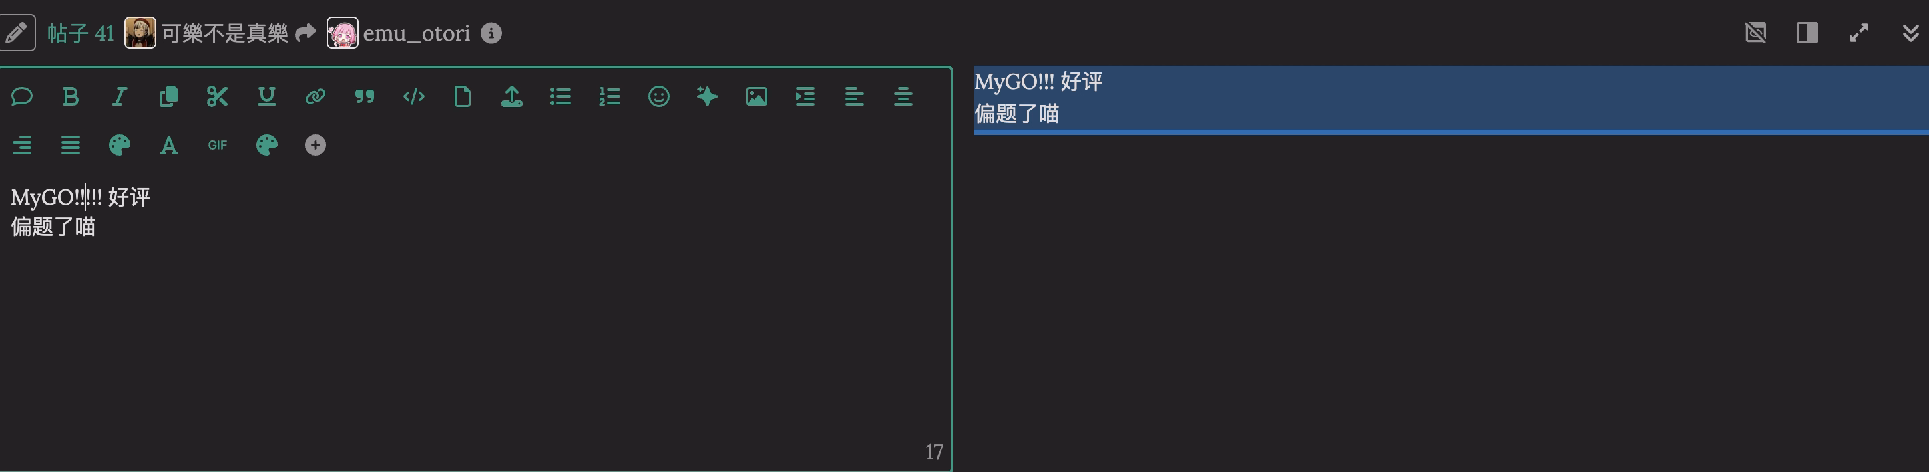The width and height of the screenshot is (1929, 472).
Task: Toggle bold formatting in the editor toolbar
Action: (71, 97)
